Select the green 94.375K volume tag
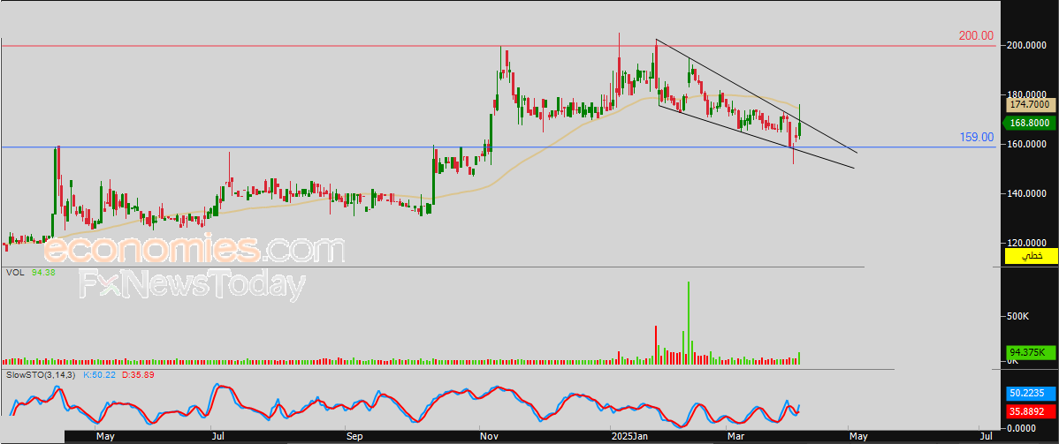The height and width of the screenshot is (444, 1059). pyautogui.click(x=1032, y=352)
